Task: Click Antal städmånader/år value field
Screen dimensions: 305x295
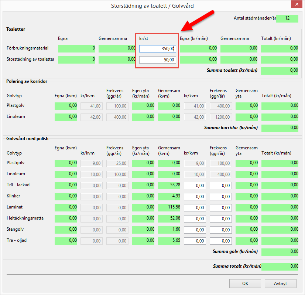Action: coord(287,18)
